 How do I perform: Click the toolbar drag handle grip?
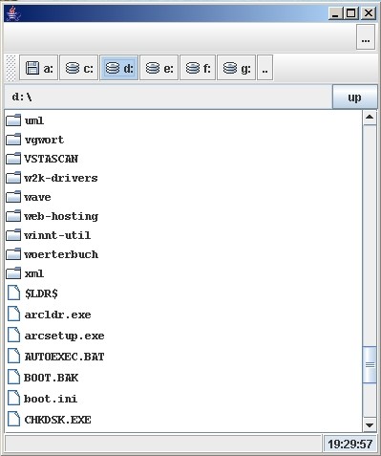[x=11, y=68]
